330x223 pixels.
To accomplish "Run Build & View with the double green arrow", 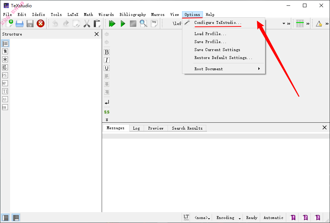I will coord(112,24).
